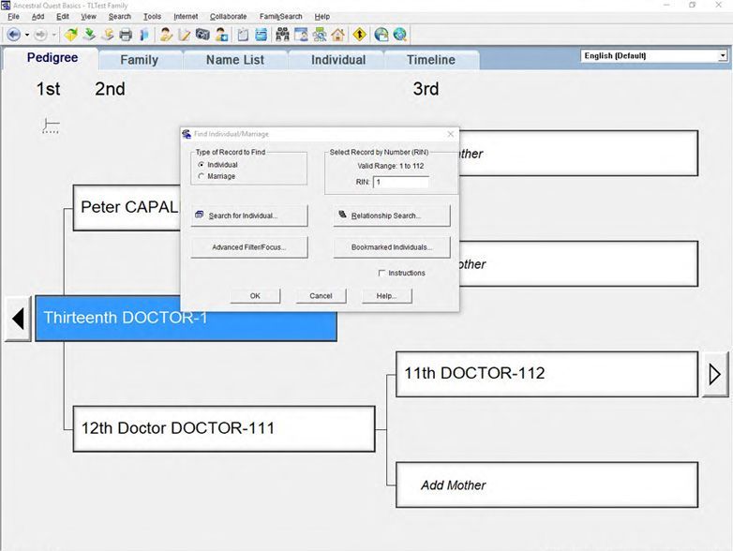Click the Search for Individual button
This screenshot has width=733, height=551.
[249, 216]
